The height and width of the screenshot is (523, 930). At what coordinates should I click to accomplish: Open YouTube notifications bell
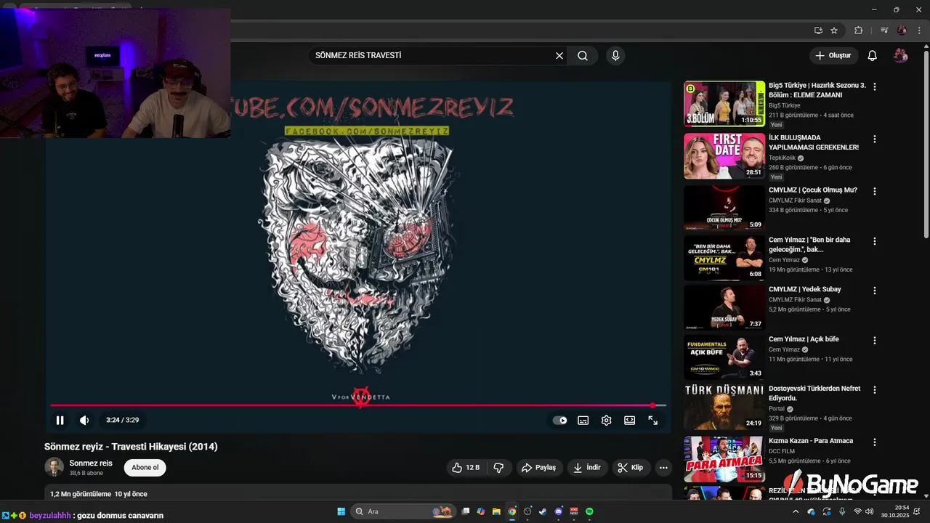point(873,55)
